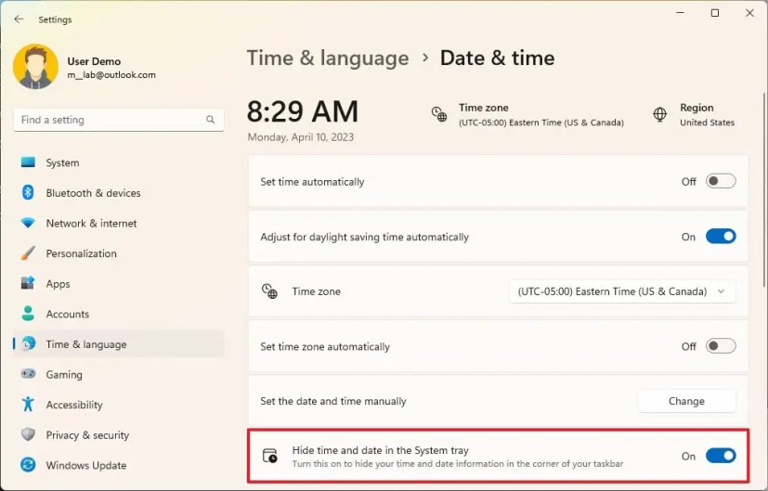Select Personalization in the sidebar
This screenshot has height=491, width=768.
point(119,253)
